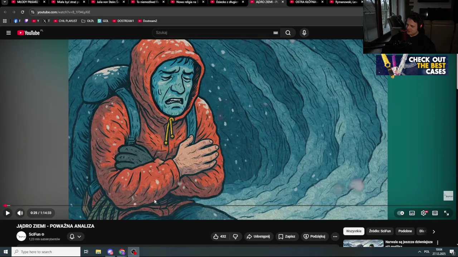This screenshot has height=257, width=458.
Task: Expand the OLD\ bookmarks folder
Action: click(x=88, y=21)
